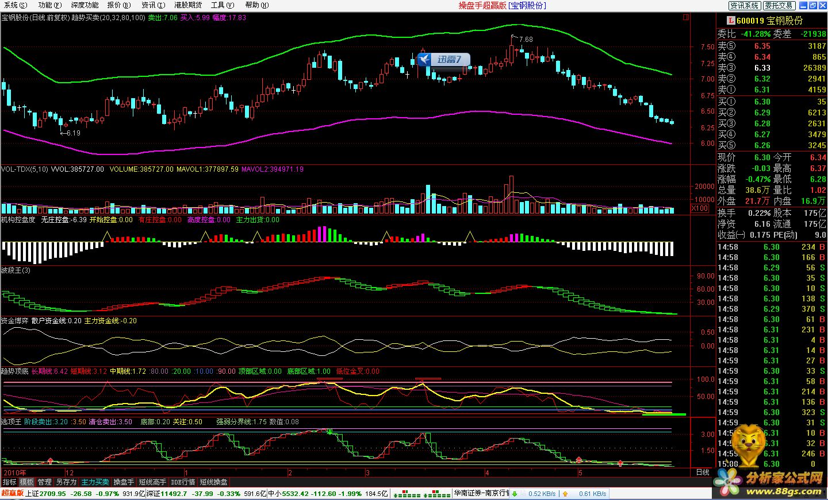Click the 超赢版 label in status bar
Viewport: 828px width, 500px height.
(12, 493)
